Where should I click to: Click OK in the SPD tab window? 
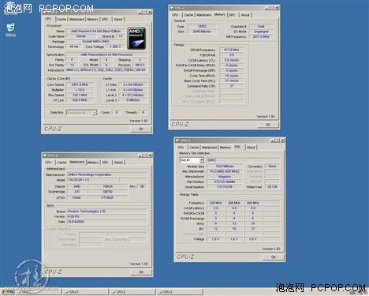[274, 257]
